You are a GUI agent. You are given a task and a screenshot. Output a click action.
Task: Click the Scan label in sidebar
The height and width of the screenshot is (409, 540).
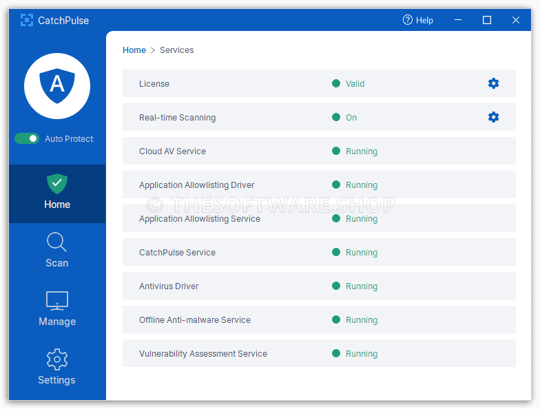point(56,263)
